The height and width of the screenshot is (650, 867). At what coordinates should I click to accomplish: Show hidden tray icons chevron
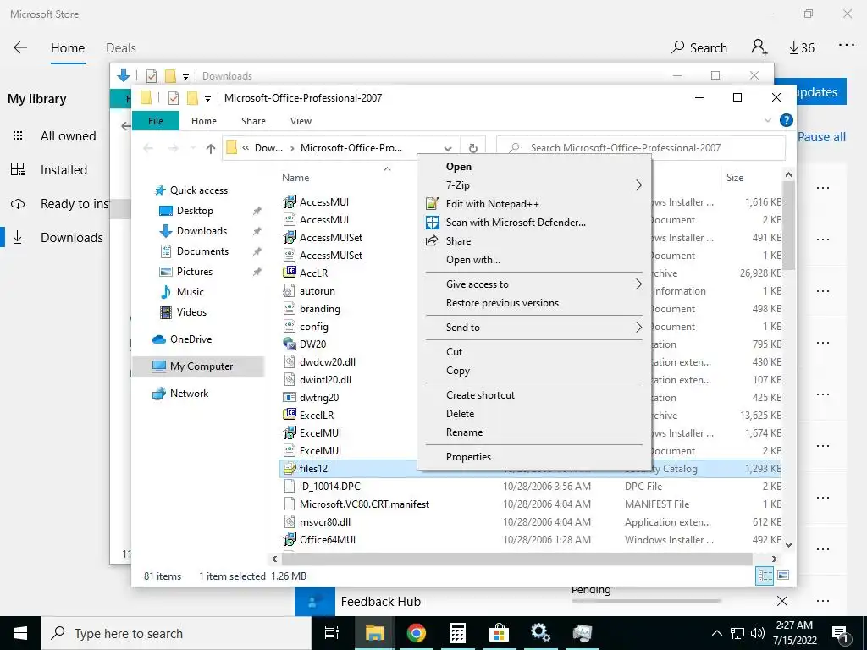pyautogui.click(x=716, y=633)
